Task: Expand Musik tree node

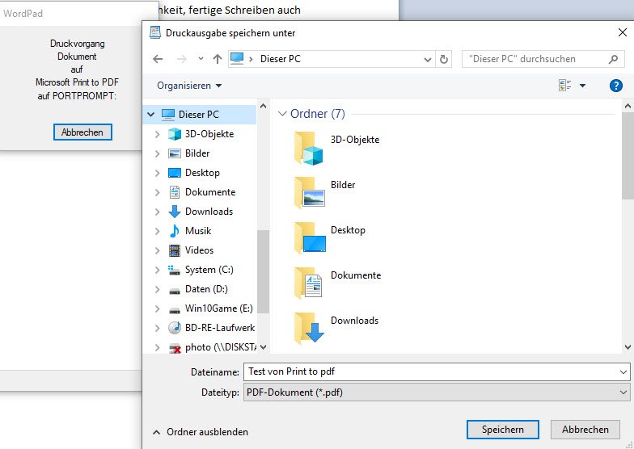Action: pos(157,231)
